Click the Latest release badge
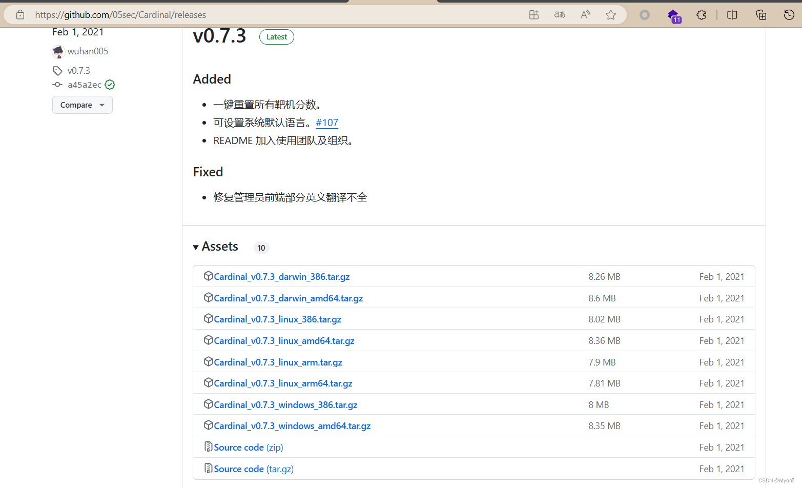This screenshot has width=802, height=488. click(277, 37)
